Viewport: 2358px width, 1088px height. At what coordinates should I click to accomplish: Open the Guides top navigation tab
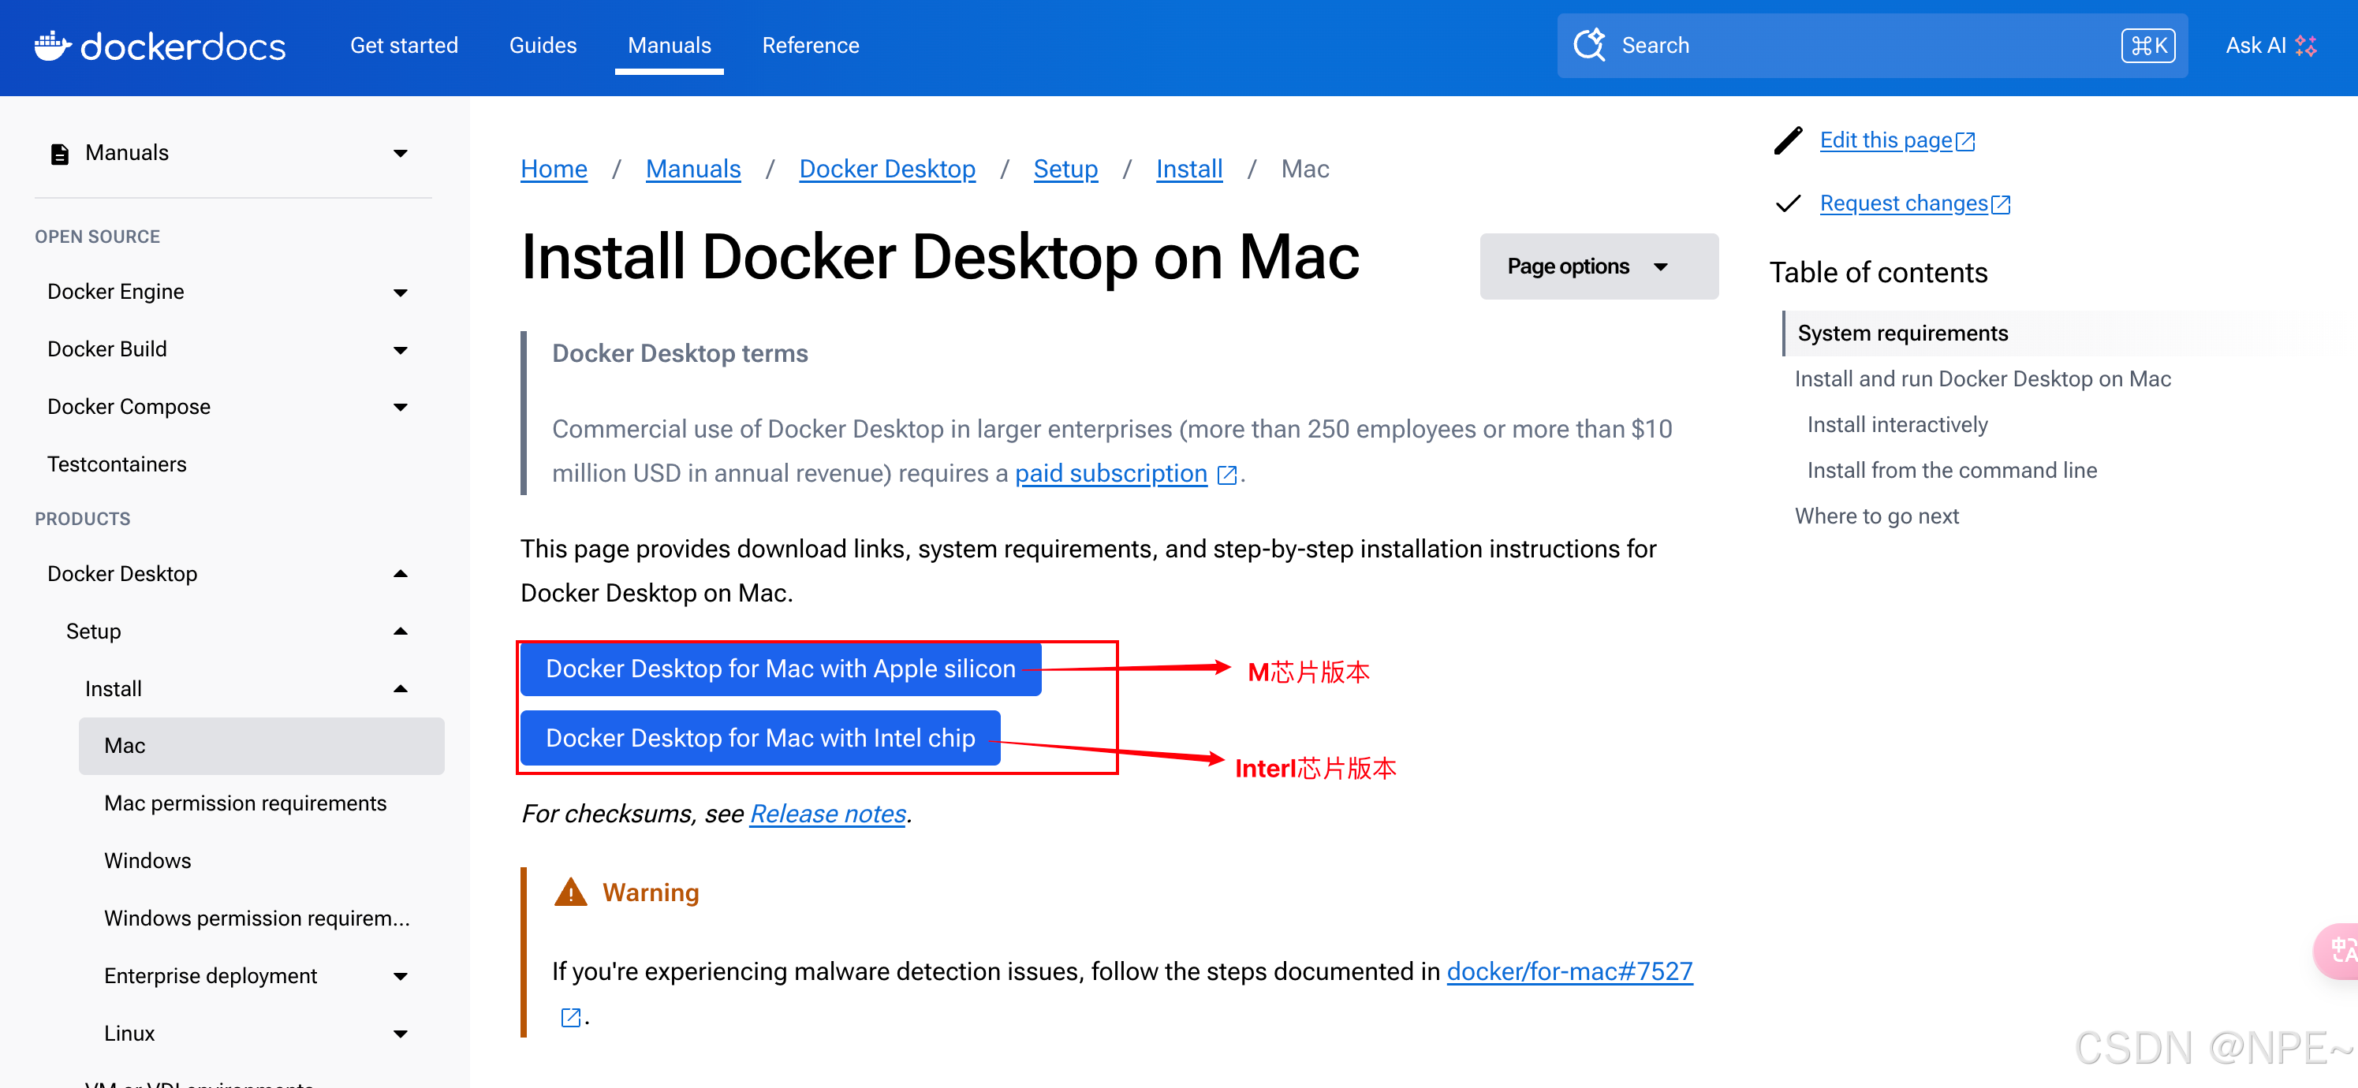(x=542, y=46)
